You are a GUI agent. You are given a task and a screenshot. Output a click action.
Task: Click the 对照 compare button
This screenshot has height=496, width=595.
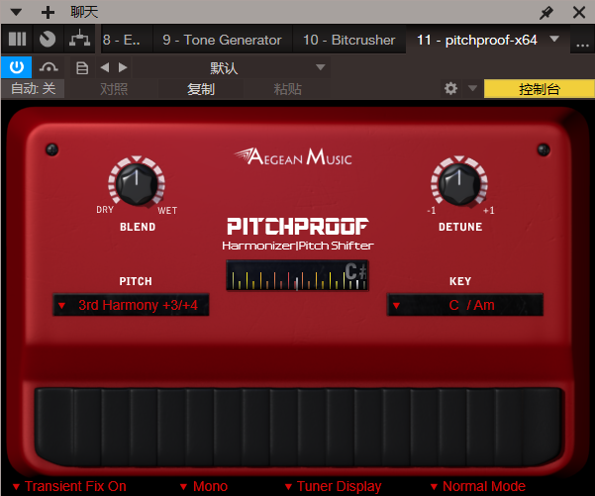coord(114,89)
